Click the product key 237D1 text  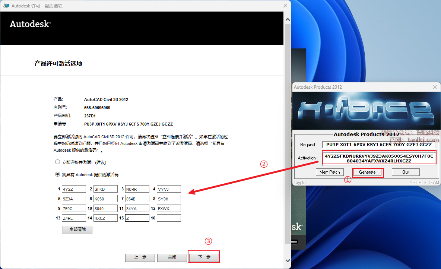(x=90, y=116)
